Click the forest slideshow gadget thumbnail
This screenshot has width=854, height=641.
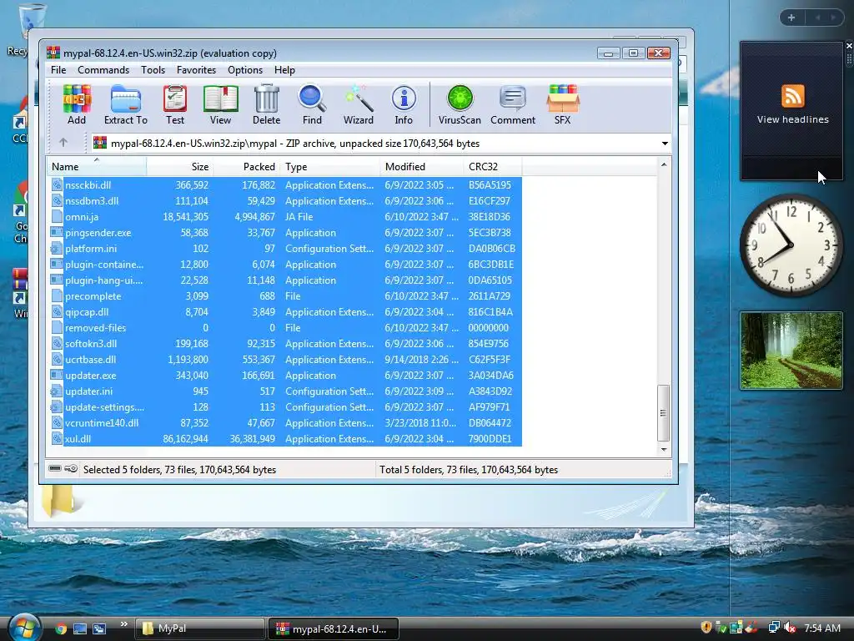(x=791, y=351)
